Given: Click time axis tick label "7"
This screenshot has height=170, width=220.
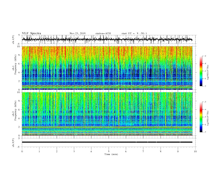Looking at the screenshot, I should pyautogui.click(x=143, y=151).
